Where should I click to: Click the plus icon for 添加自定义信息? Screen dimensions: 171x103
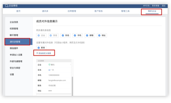click(x=37, y=53)
